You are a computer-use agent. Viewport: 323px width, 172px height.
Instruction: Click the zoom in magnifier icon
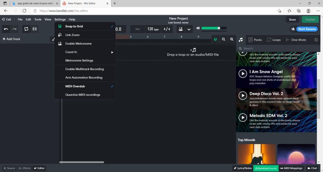coord(232,39)
